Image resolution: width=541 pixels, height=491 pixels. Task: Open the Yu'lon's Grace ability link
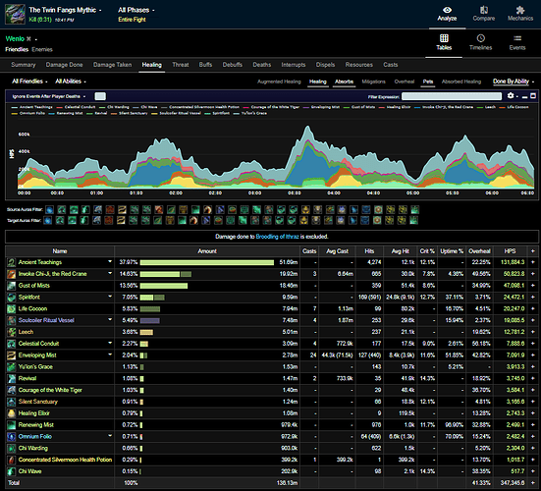pyautogui.click(x=35, y=367)
